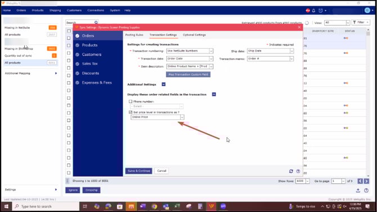Open the Windows Start menu
The width and height of the screenshot is (377, 212).
[x=7, y=206]
